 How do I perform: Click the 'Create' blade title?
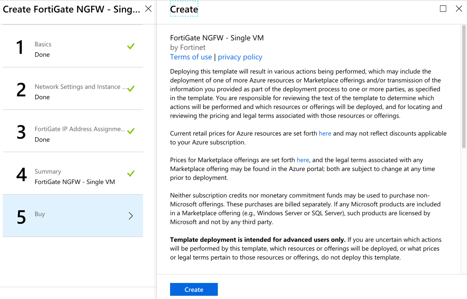(184, 9)
